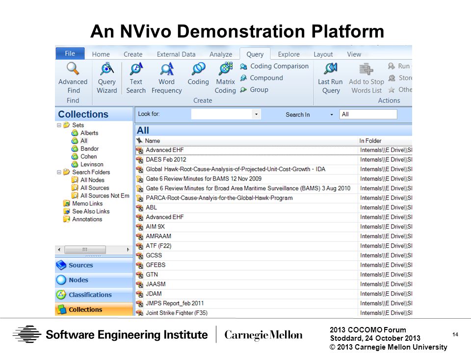Switch to the Home ribbon tab
The image size is (471, 353).
101,54
